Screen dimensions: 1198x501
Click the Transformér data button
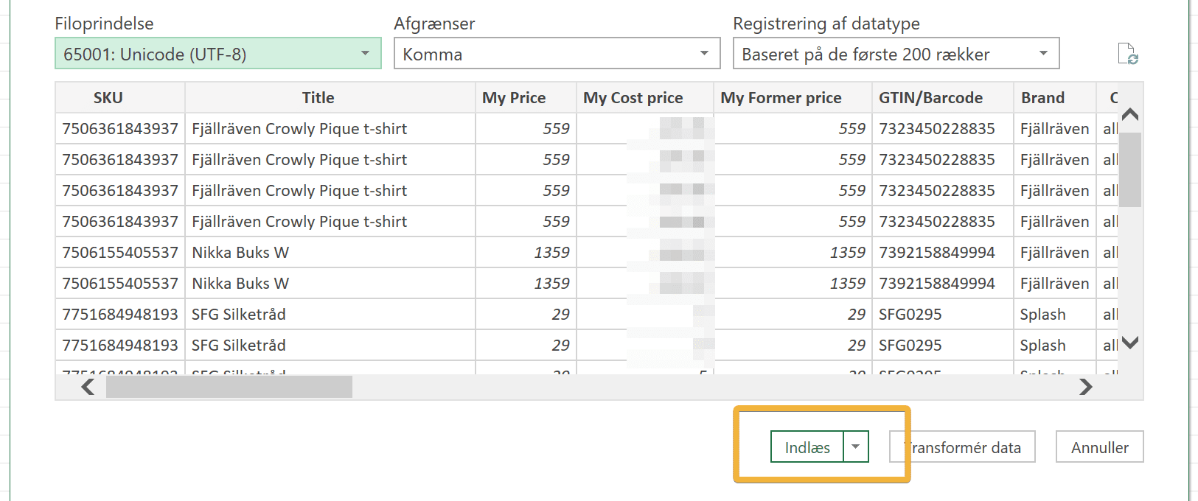tap(962, 447)
